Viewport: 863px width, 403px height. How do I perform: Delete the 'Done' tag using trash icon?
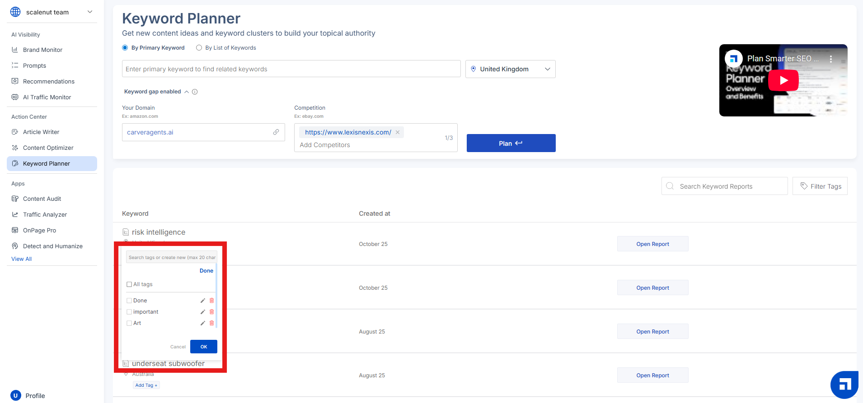tap(211, 301)
